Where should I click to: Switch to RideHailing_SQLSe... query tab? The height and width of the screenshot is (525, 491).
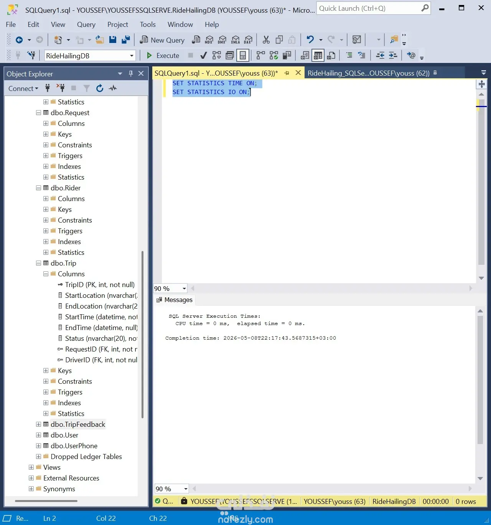click(369, 73)
